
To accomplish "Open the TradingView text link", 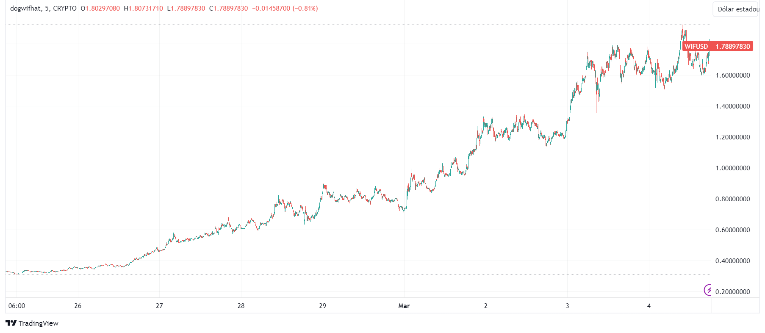I will 39,323.
